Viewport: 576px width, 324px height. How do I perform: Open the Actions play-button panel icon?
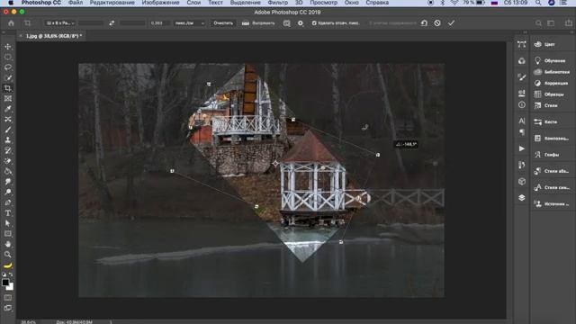[522, 148]
